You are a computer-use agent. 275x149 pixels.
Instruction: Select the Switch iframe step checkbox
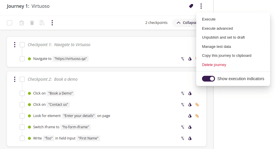pyautogui.click(x=22, y=127)
